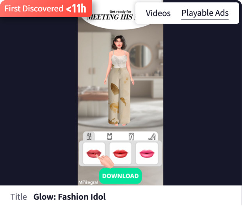Click the Title label text
Screen dimensions: 242x209
(19, 197)
